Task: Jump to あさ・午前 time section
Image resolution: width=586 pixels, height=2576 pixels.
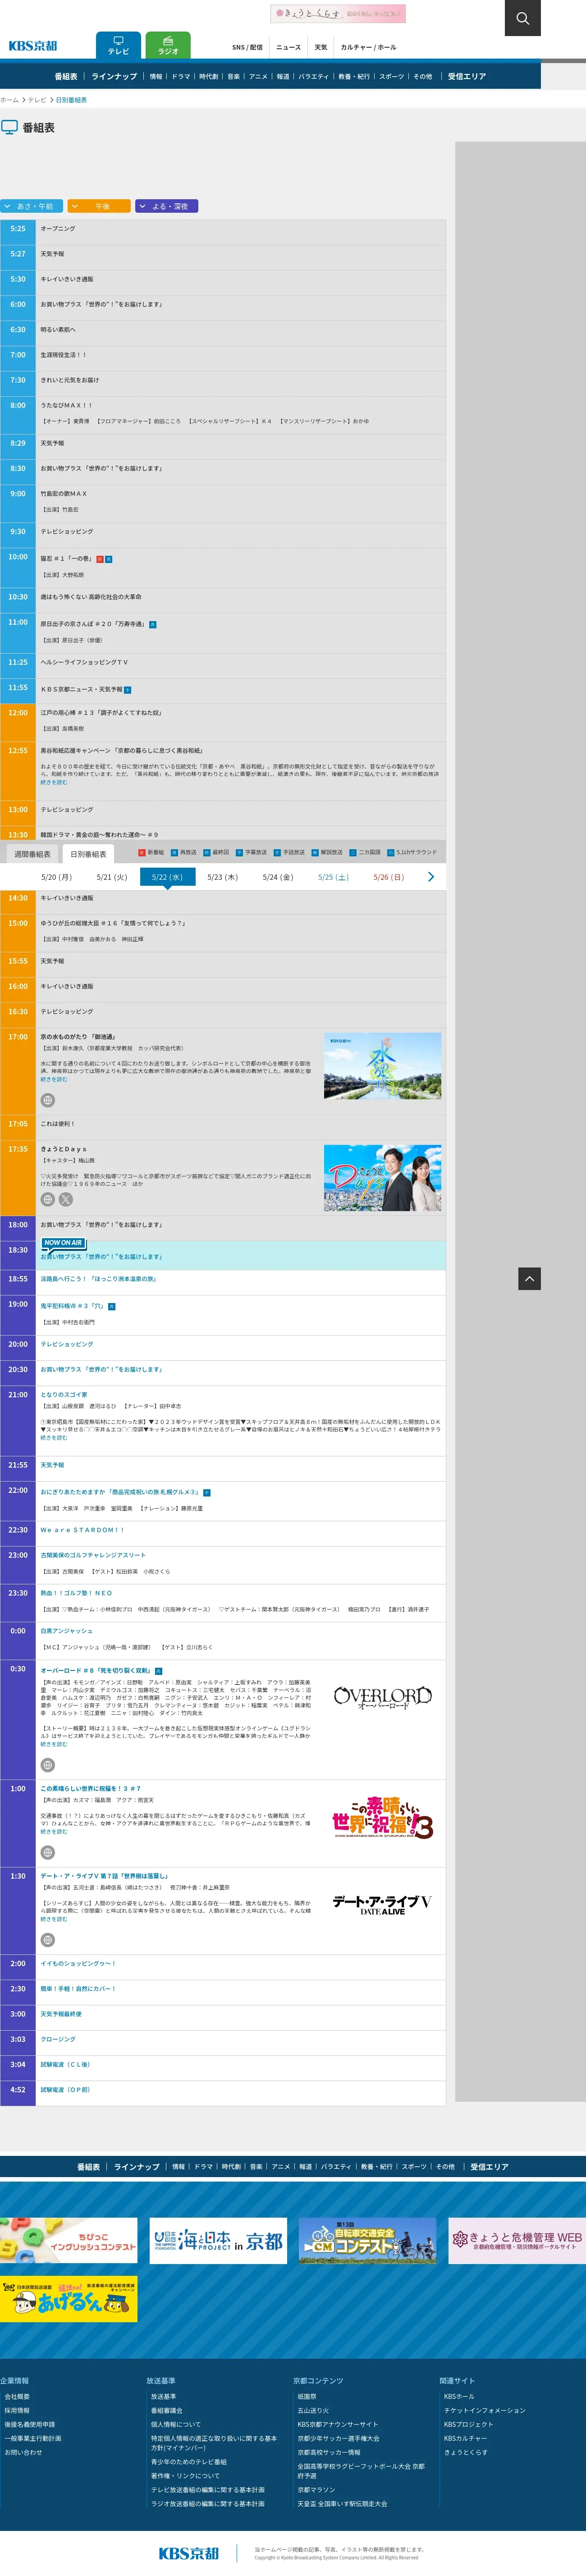Action: pos(31,206)
